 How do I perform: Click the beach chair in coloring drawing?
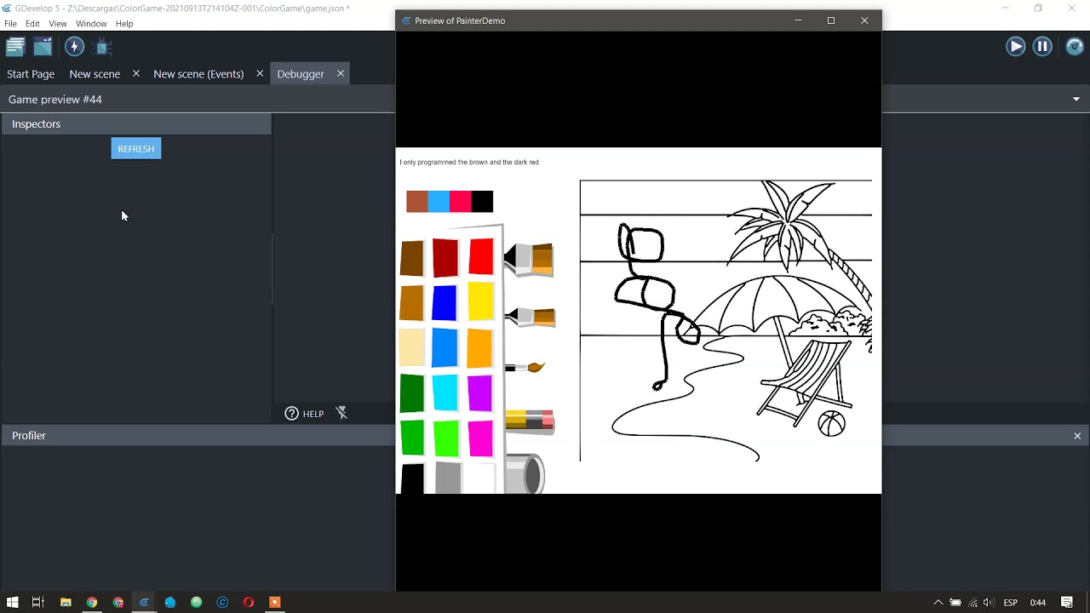pyautogui.click(x=806, y=381)
